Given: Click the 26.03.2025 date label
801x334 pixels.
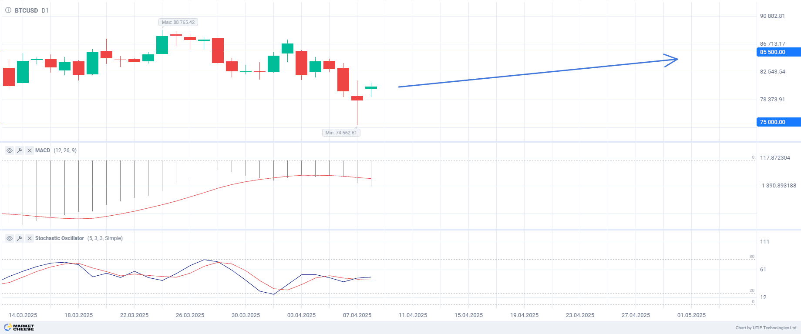Looking at the screenshot, I should [x=190, y=315].
